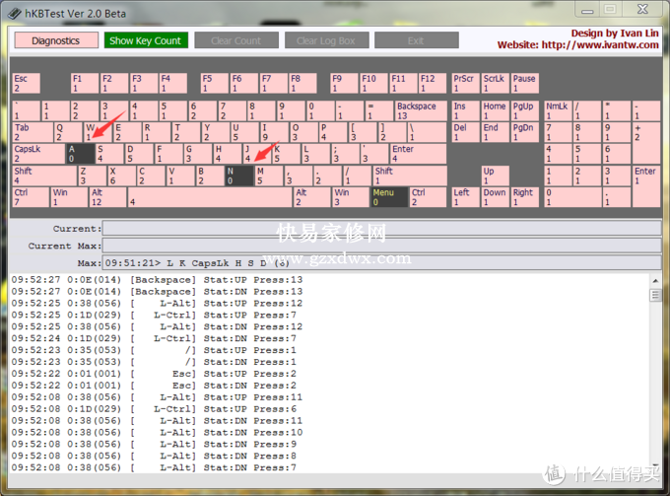Image resolution: width=670 pixels, height=496 pixels.
Task: Click the F5 key tile
Action: pos(215,83)
